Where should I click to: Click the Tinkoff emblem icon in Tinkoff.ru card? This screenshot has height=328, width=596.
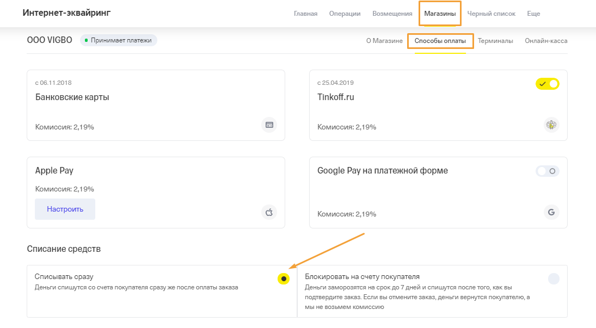click(x=551, y=125)
